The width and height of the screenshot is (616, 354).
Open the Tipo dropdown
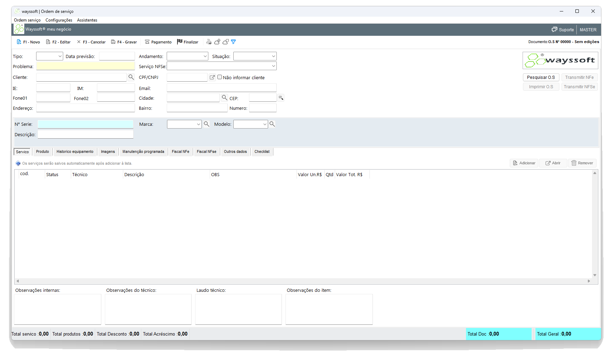tap(50, 56)
